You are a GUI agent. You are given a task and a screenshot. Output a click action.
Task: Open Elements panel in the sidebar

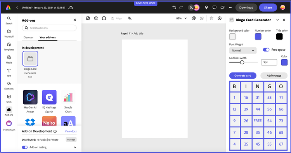click(x=9, y=86)
